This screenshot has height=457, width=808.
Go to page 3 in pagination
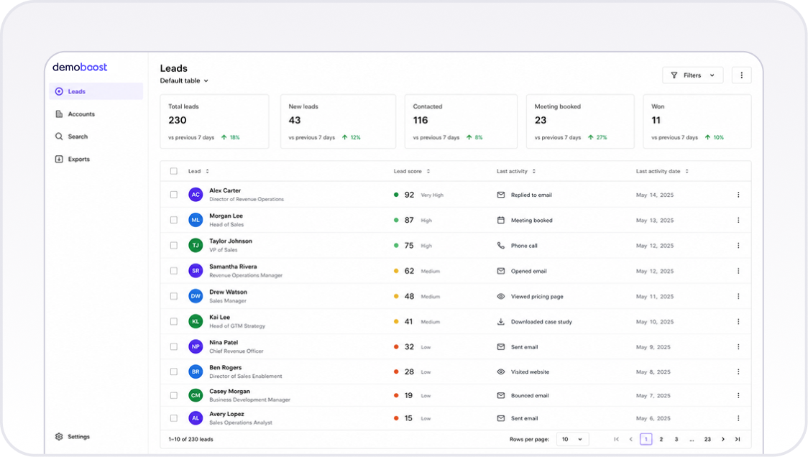pos(676,439)
